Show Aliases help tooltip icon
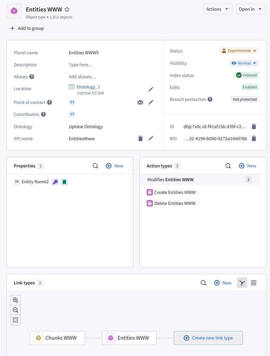270x356 pixels. [x=32, y=77]
